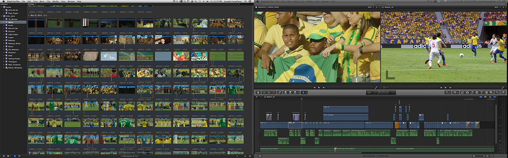Open the Generators browser icon

[x=486, y=92]
